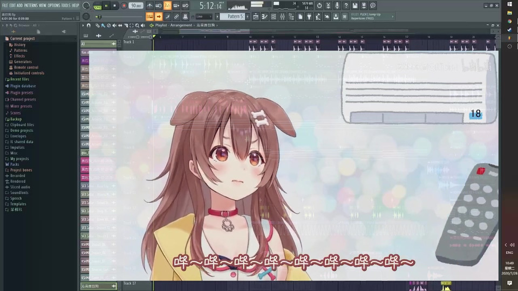
Task: Click the step editing arrow icon
Action: pos(159,17)
